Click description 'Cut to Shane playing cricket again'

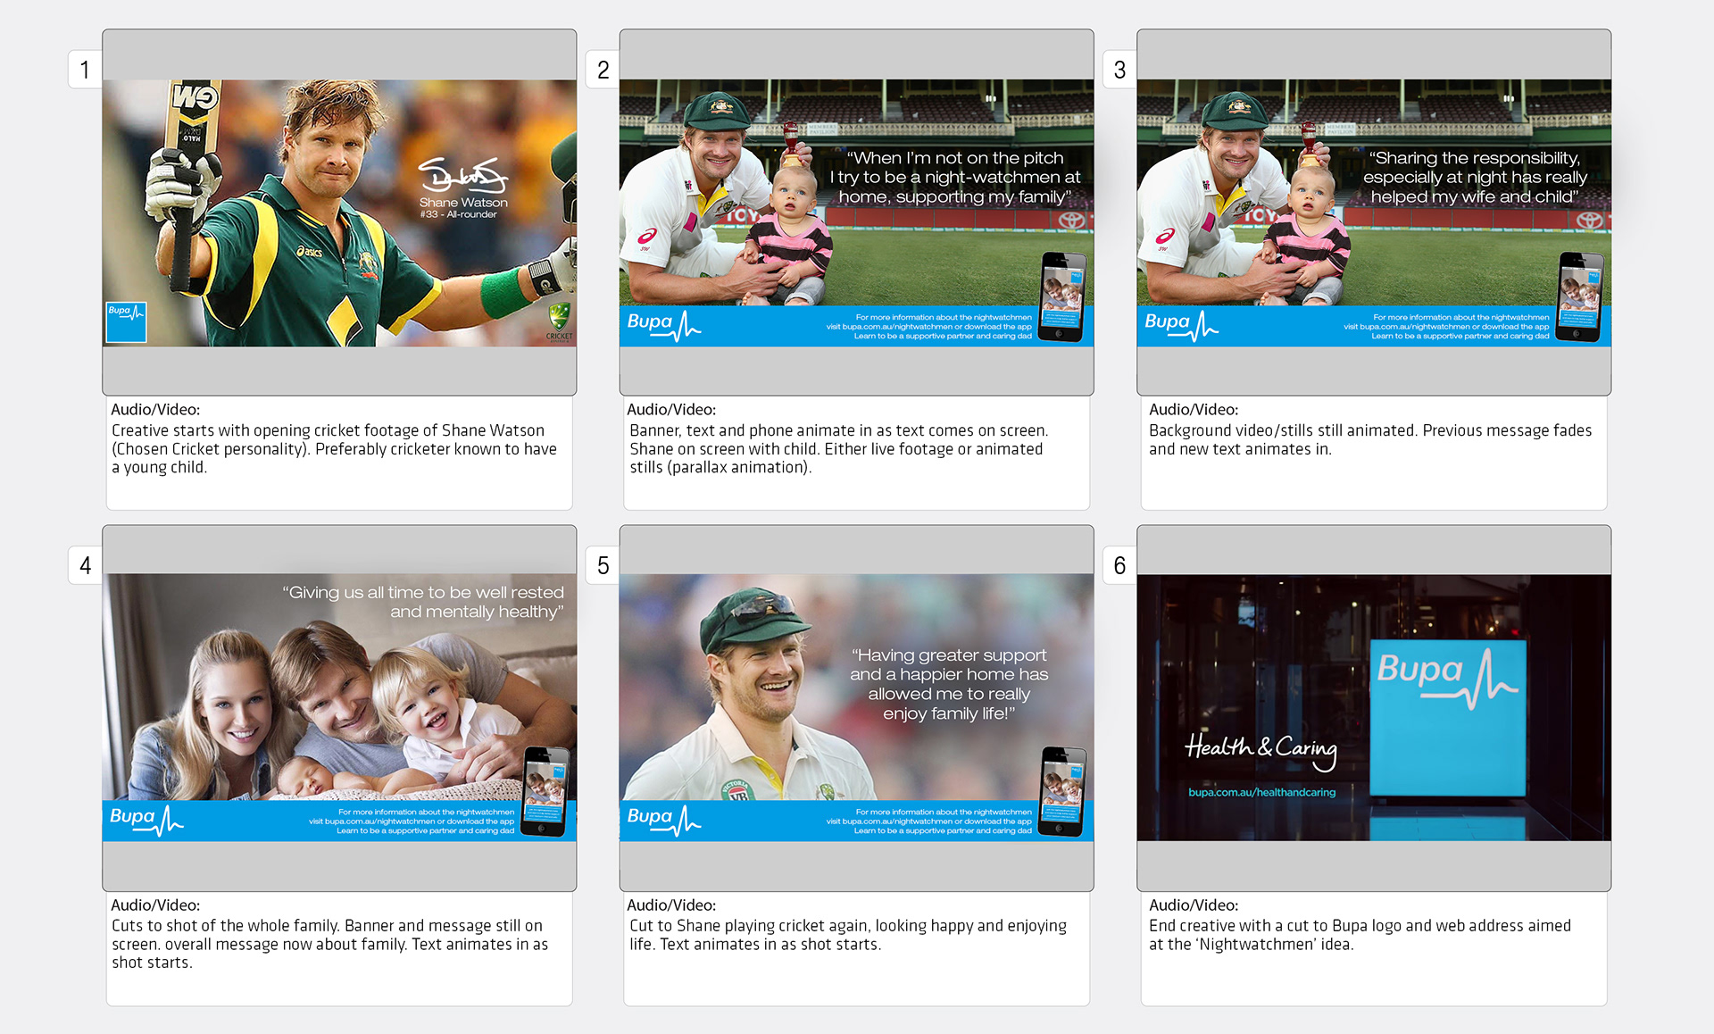847,935
